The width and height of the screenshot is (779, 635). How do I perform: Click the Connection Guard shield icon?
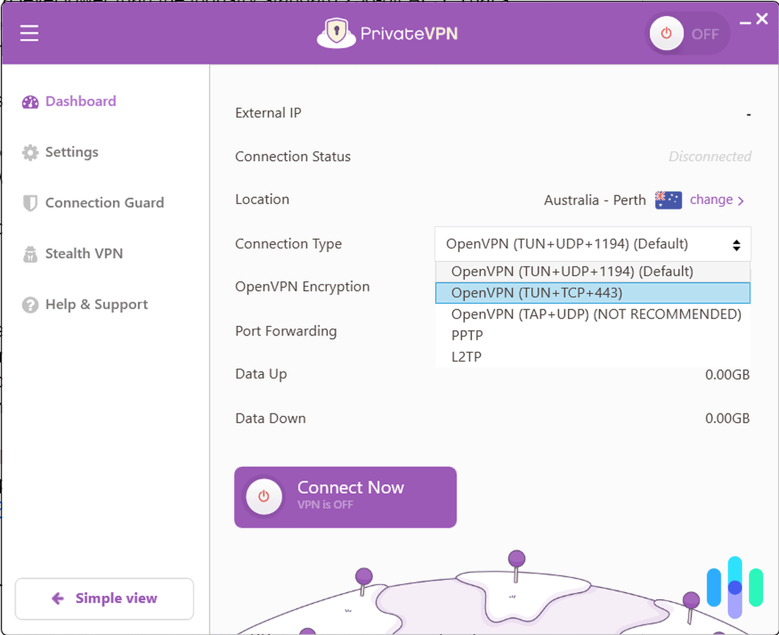pos(30,202)
